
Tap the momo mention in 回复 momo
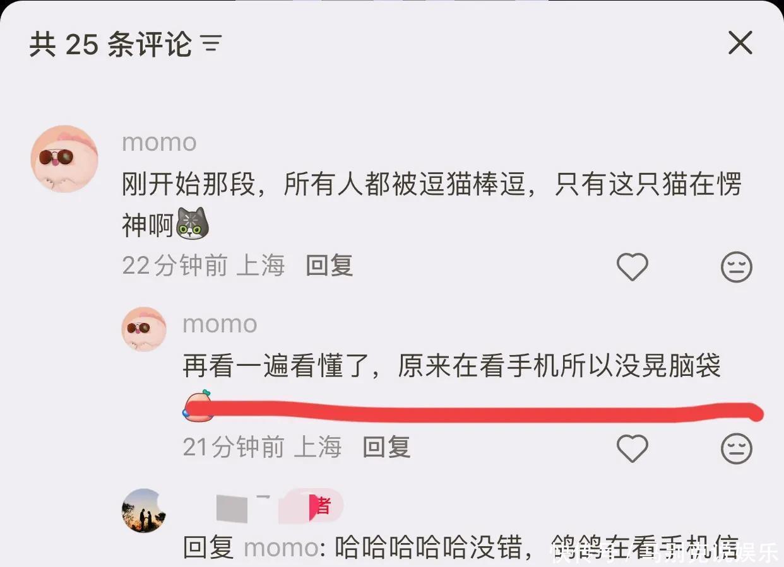pos(281,547)
